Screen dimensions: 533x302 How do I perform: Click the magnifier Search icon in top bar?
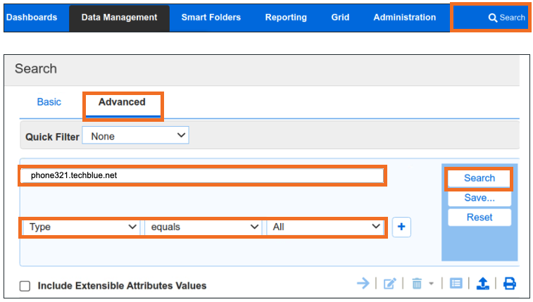pos(493,18)
